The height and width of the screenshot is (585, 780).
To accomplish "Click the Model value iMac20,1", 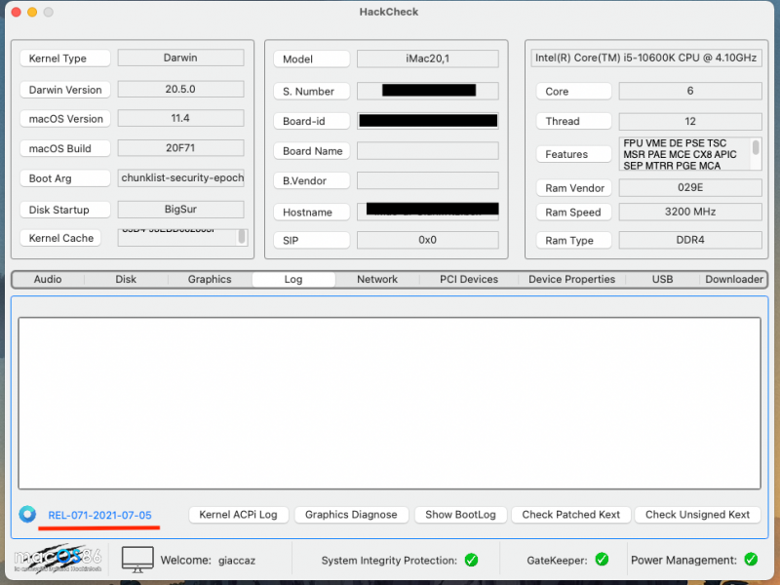I will pos(428,58).
